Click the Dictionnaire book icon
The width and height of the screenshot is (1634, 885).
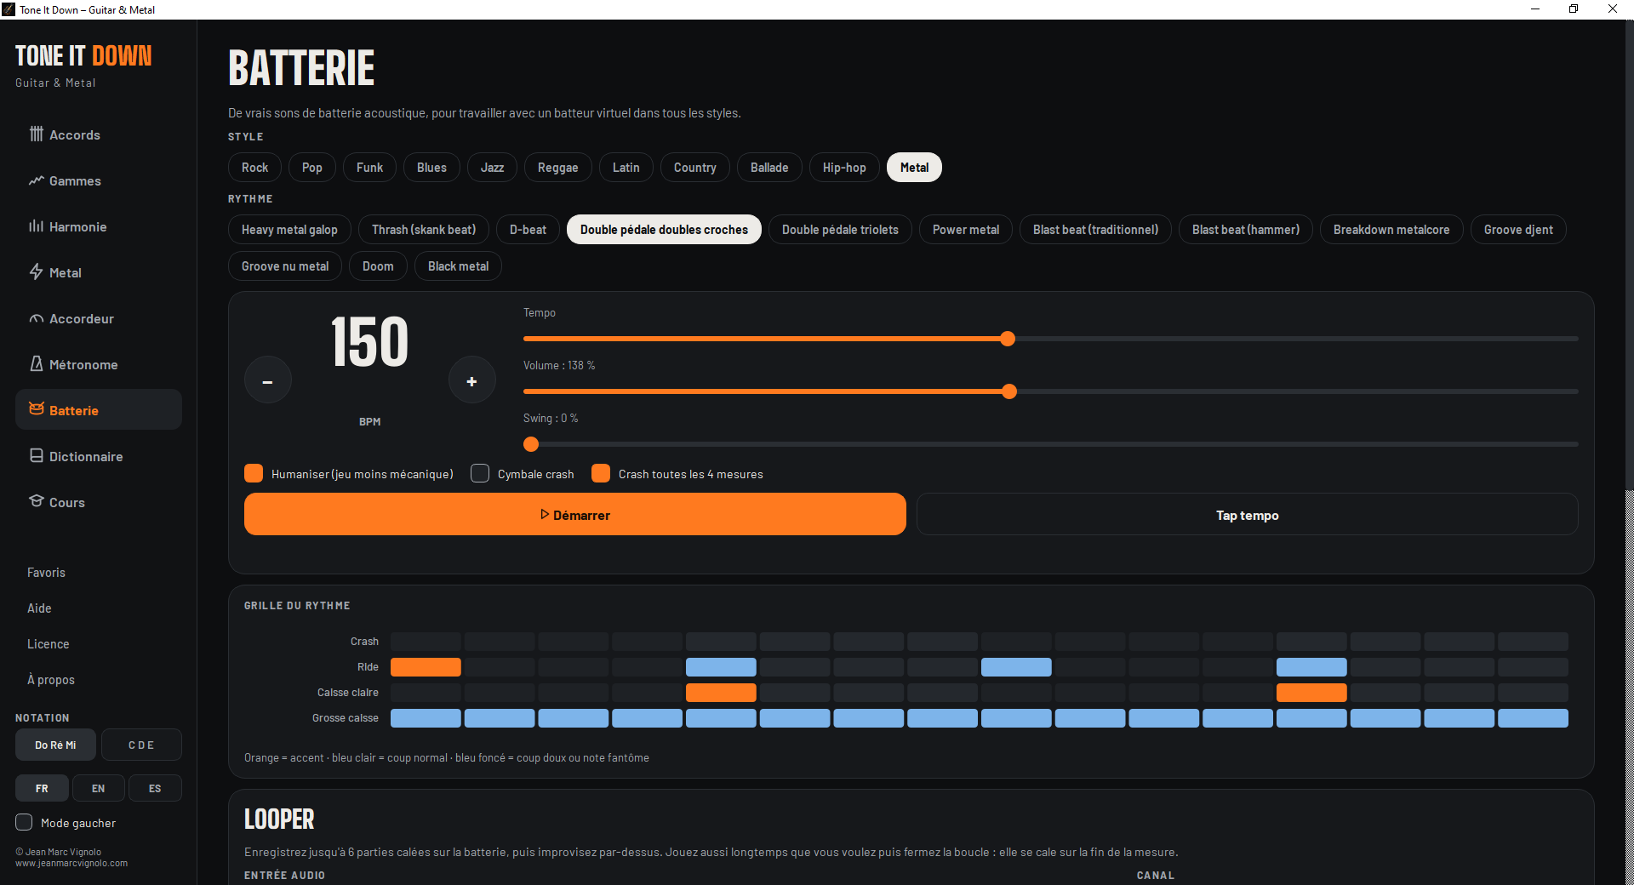pyautogui.click(x=36, y=456)
